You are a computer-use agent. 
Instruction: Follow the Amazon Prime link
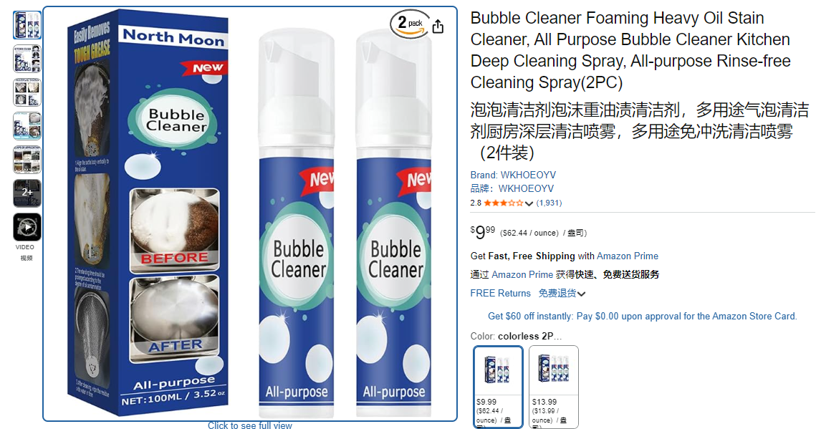click(627, 256)
